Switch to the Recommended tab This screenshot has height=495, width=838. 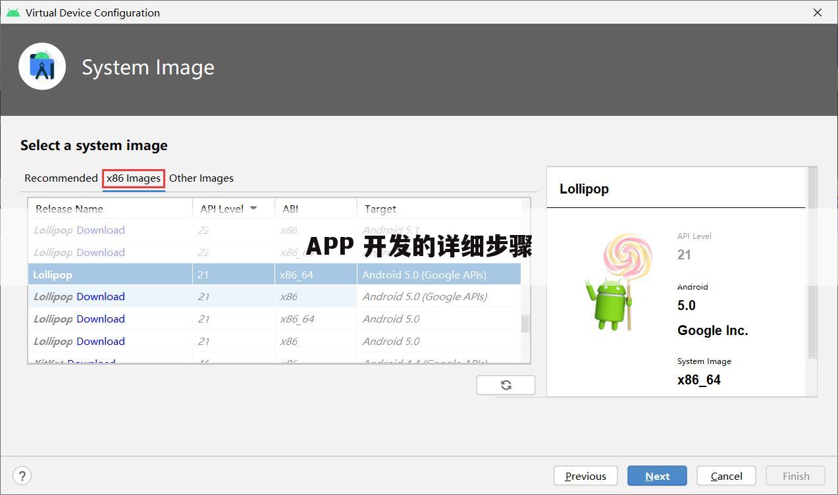[x=61, y=178]
